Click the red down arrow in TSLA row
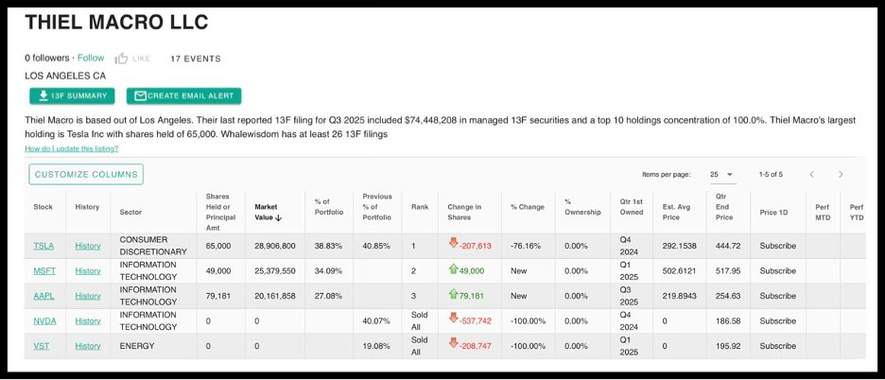 point(454,245)
